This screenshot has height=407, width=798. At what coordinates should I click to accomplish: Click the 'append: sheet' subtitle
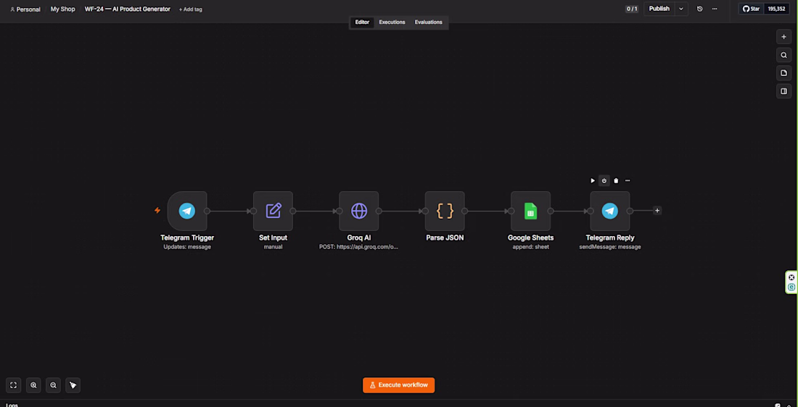tap(531, 247)
